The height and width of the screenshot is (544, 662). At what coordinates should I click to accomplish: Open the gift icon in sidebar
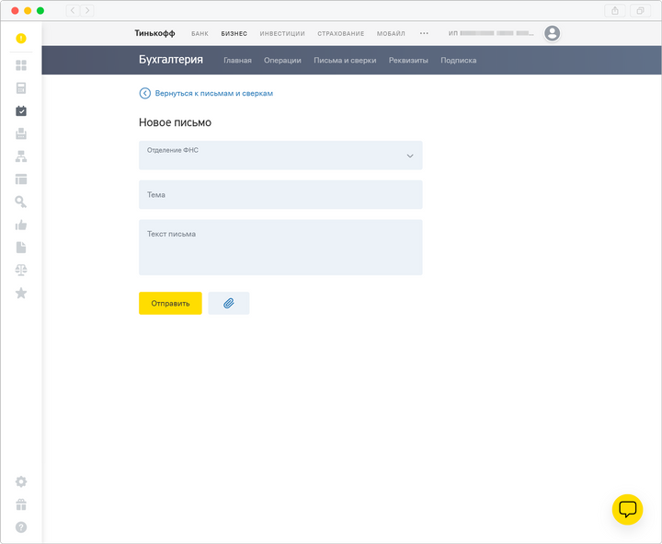coord(21,504)
